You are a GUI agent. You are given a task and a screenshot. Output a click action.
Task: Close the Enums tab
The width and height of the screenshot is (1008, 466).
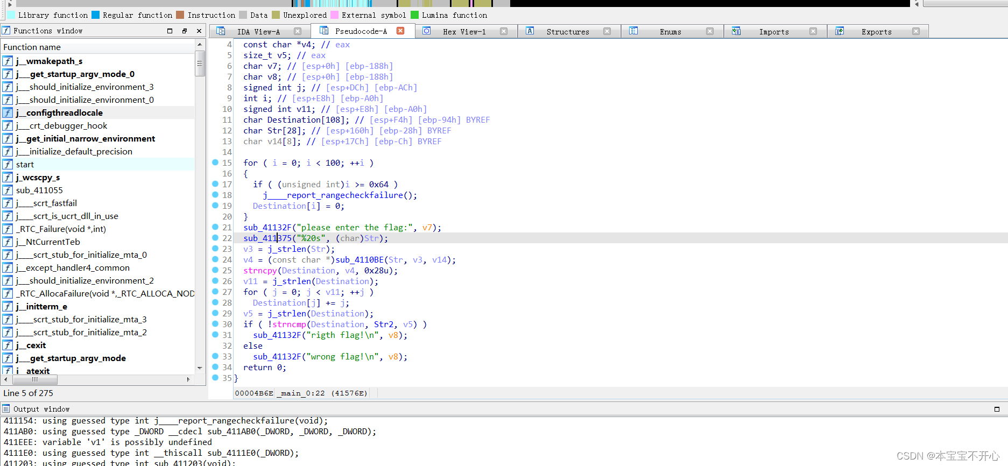point(710,31)
